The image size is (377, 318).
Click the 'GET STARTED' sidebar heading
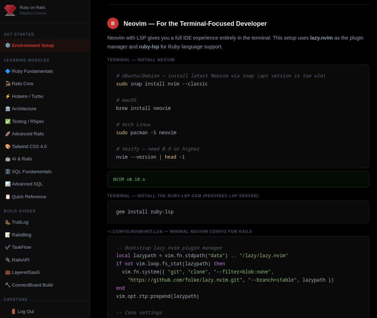click(19, 34)
